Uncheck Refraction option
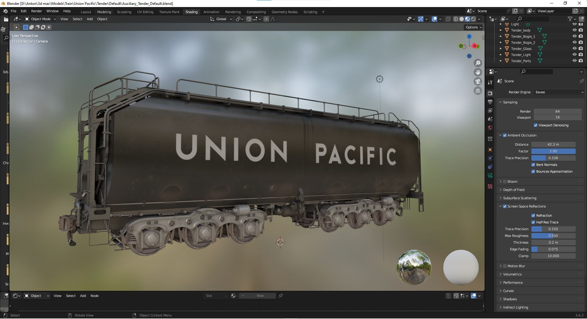Image resolution: width=587 pixels, height=319 pixels. [533, 216]
